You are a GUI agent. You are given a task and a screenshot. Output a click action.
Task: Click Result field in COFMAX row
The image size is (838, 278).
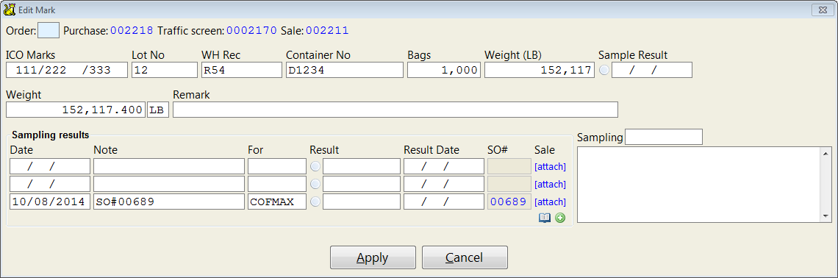click(361, 202)
